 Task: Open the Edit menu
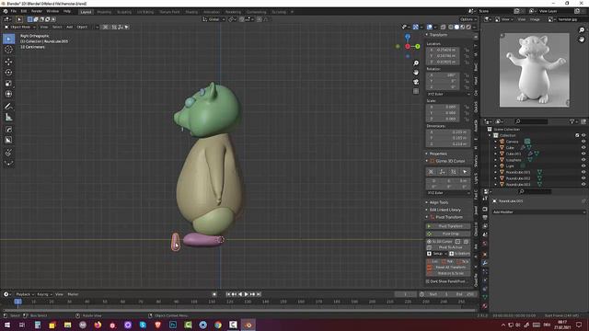click(24, 11)
